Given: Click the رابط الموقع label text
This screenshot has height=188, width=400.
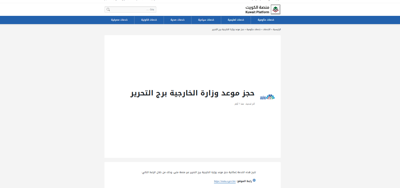Looking at the screenshot, I should pyautogui.click(x=244, y=181).
